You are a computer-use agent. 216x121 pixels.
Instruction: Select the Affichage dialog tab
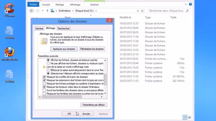tap(50, 28)
